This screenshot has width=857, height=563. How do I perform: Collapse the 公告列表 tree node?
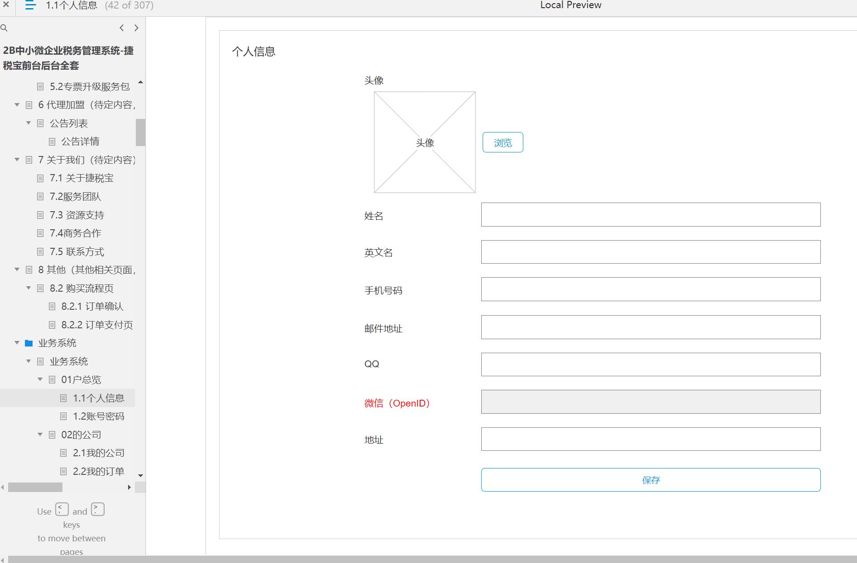click(x=29, y=123)
